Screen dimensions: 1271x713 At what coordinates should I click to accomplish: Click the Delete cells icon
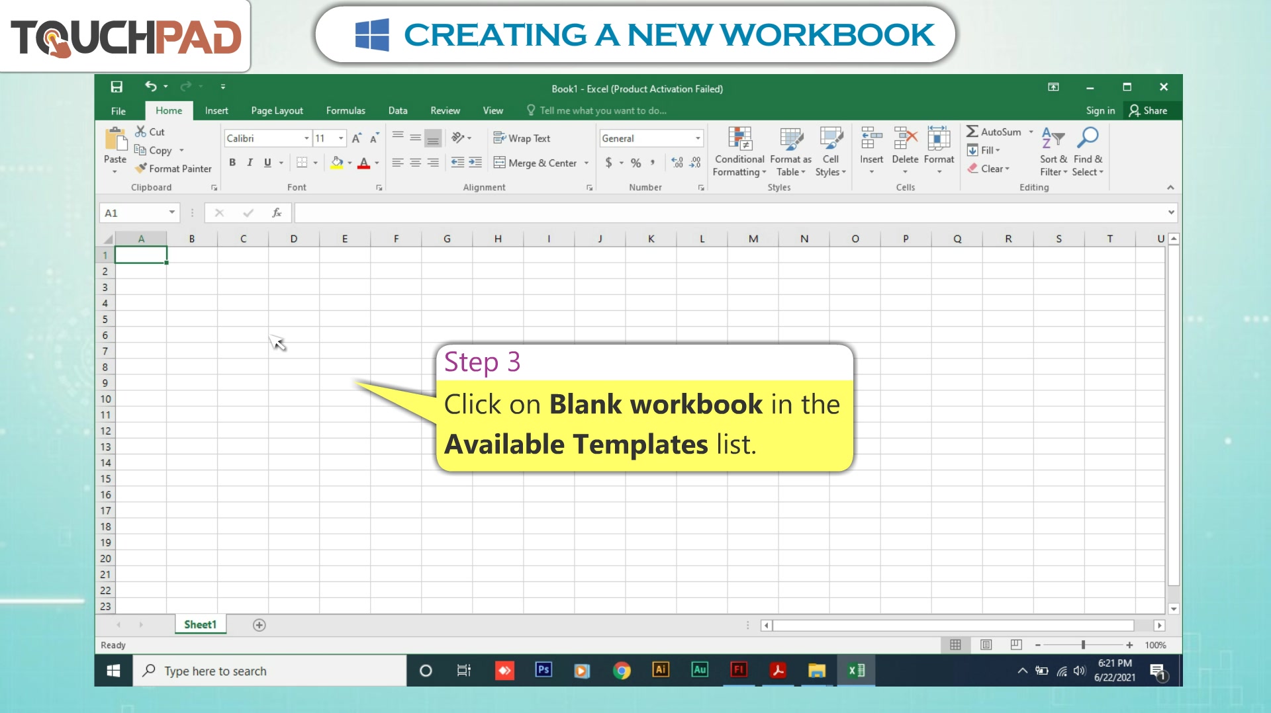click(x=905, y=138)
